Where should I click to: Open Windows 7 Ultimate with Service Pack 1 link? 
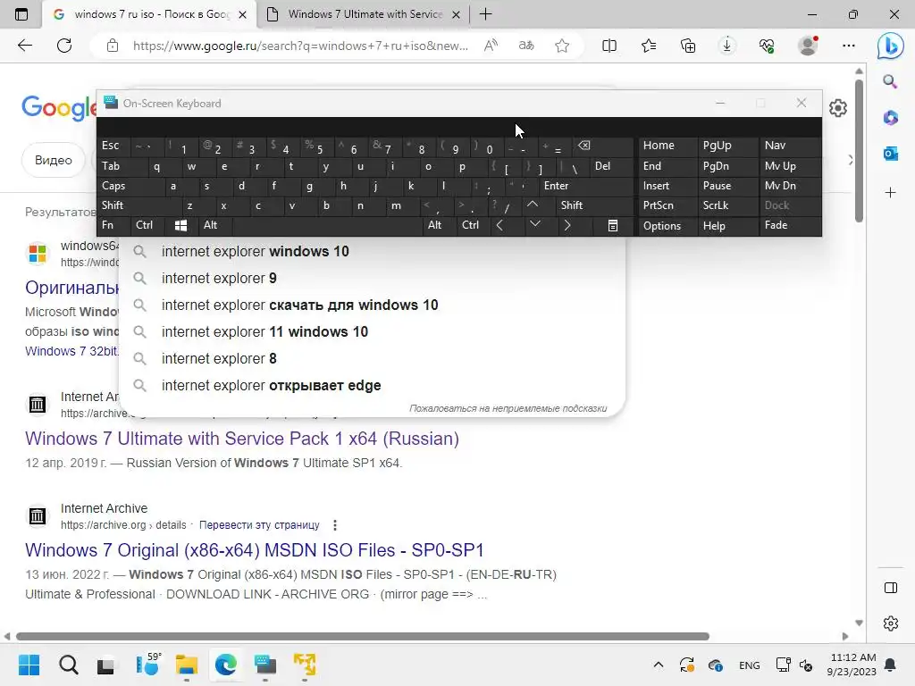point(242,439)
